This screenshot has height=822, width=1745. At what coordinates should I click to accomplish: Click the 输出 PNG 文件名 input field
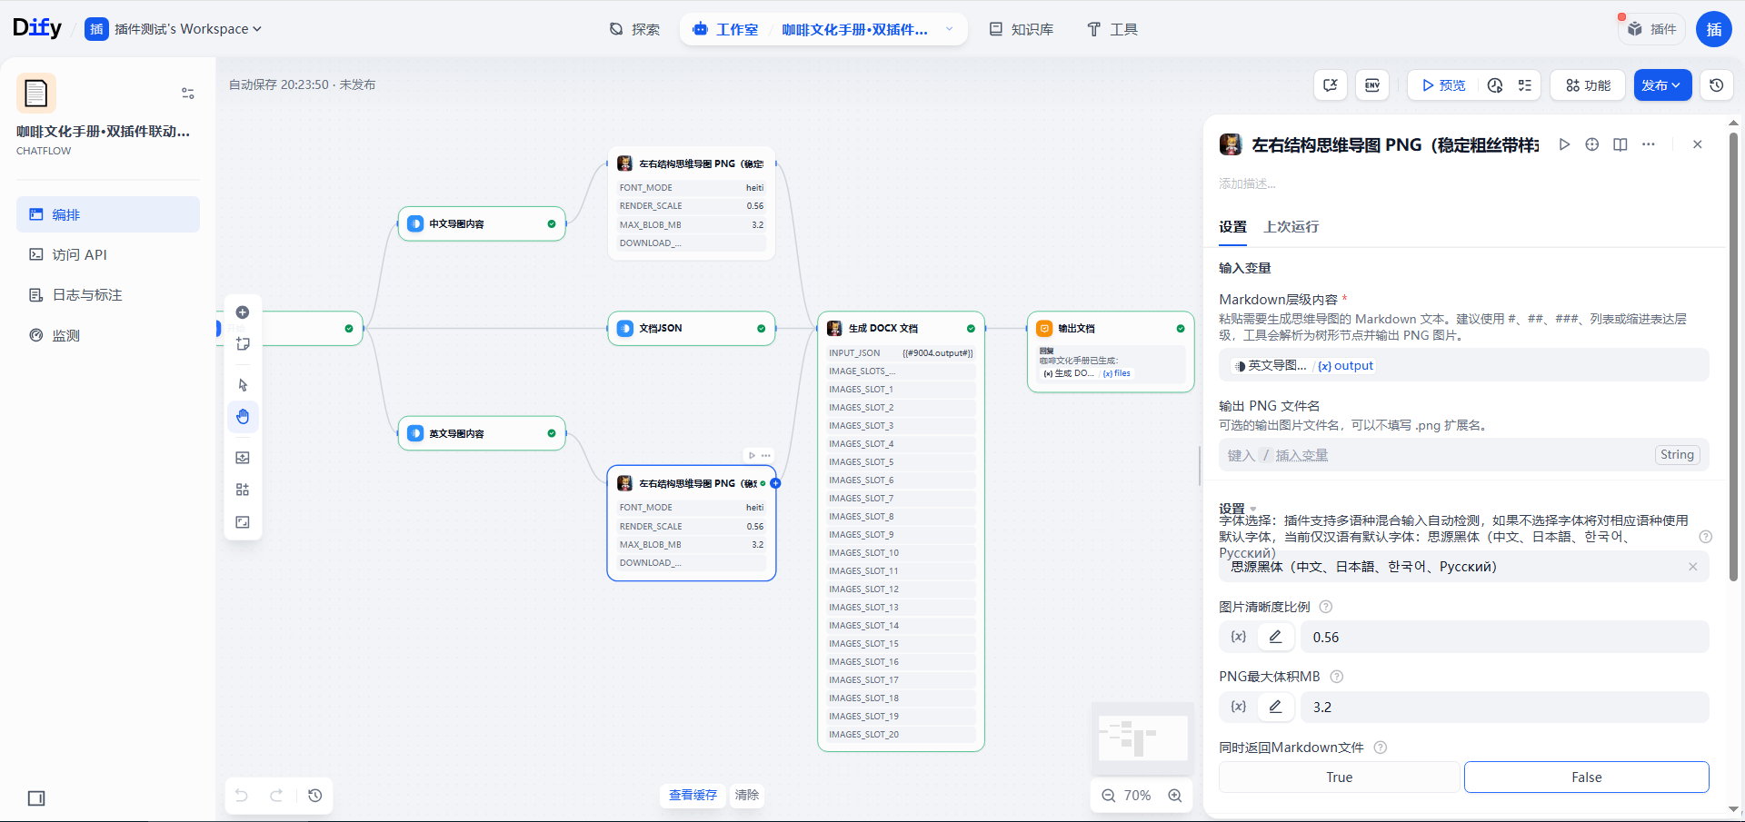point(1463,455)
